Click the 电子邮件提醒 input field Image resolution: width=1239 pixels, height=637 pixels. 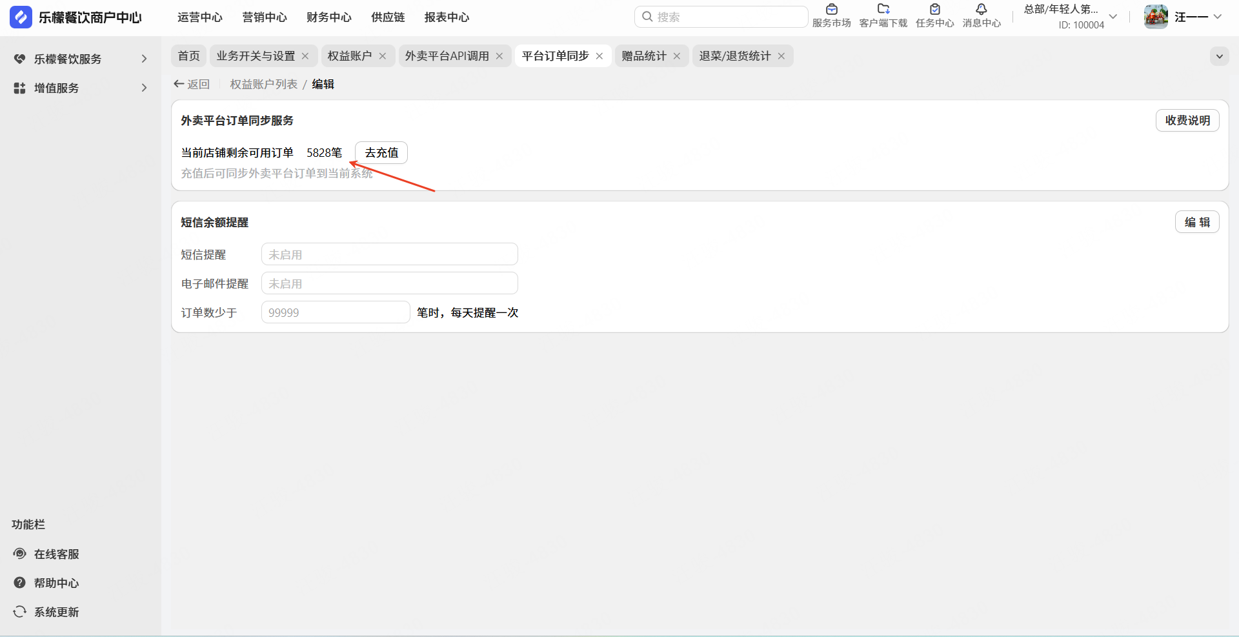tap(390, 283)
